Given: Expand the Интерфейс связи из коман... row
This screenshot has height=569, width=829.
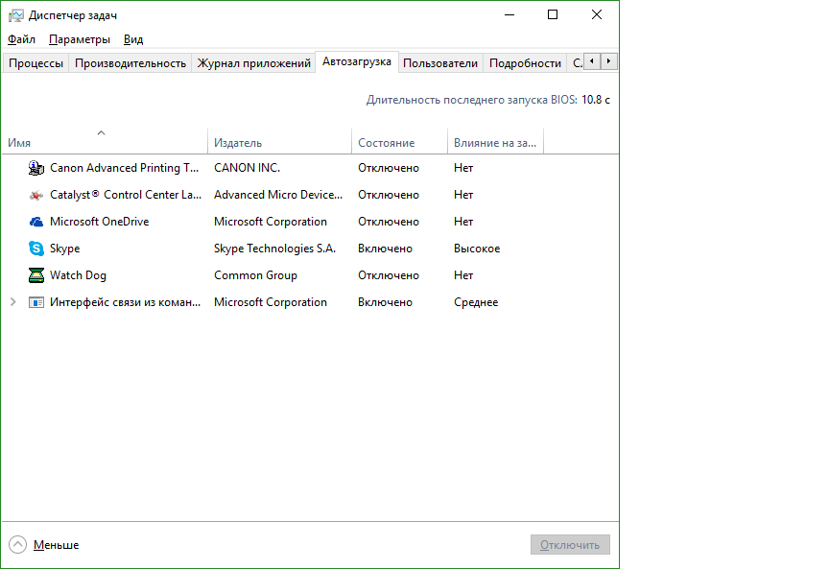Looking at the screenshot, I should (x=13, y=302).
